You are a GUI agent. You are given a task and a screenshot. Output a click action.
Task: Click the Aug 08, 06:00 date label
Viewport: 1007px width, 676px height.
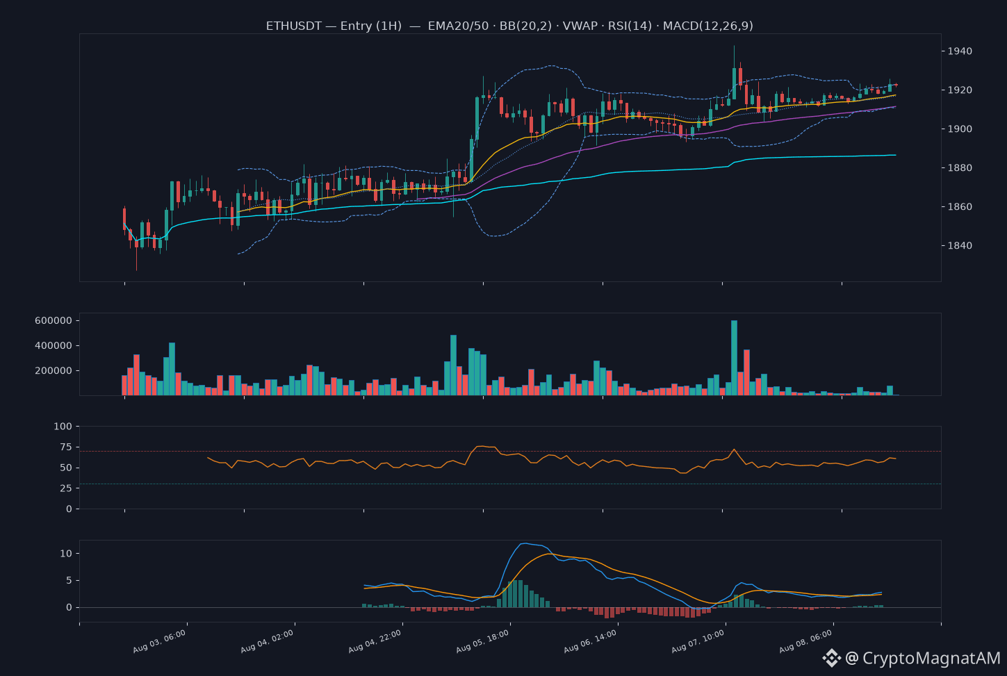point(806,642)
